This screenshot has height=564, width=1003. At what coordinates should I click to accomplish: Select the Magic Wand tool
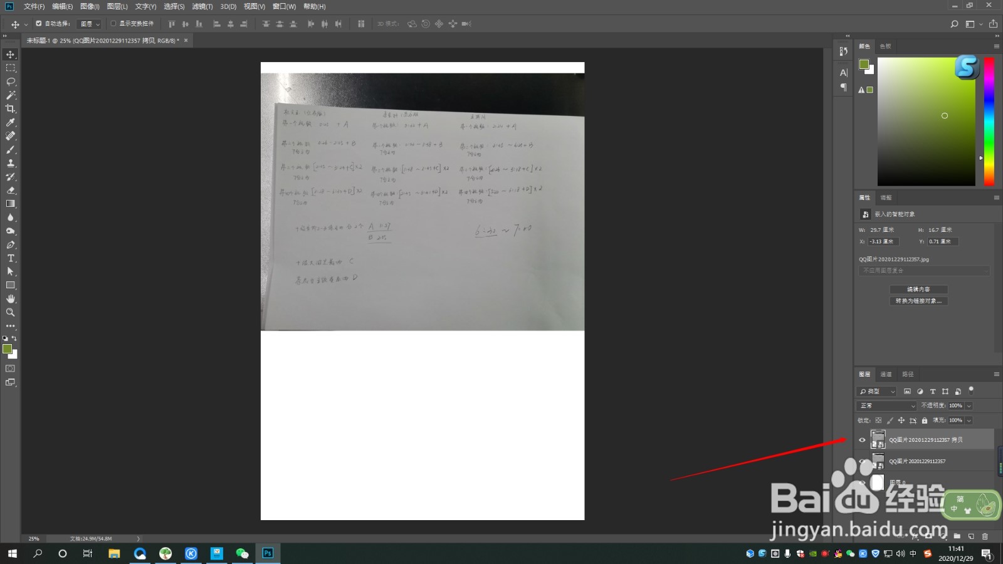point(11,95)
